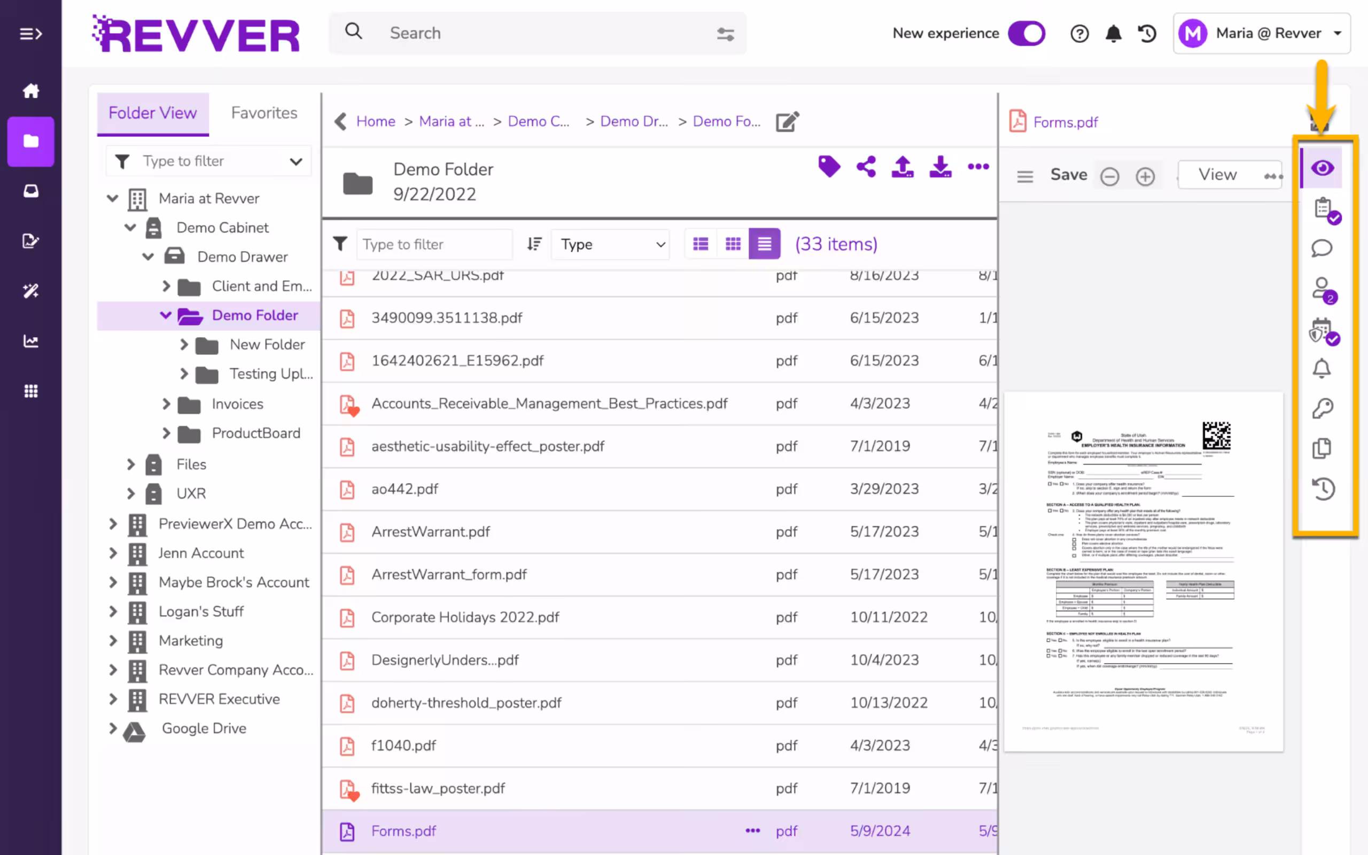
Task: Open the Inbox sidebar icon
Action: coord(30,191)
